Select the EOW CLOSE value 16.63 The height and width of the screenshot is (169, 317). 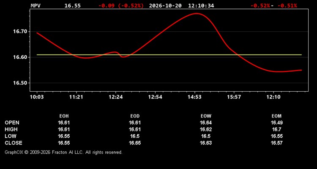pos(206,143)
